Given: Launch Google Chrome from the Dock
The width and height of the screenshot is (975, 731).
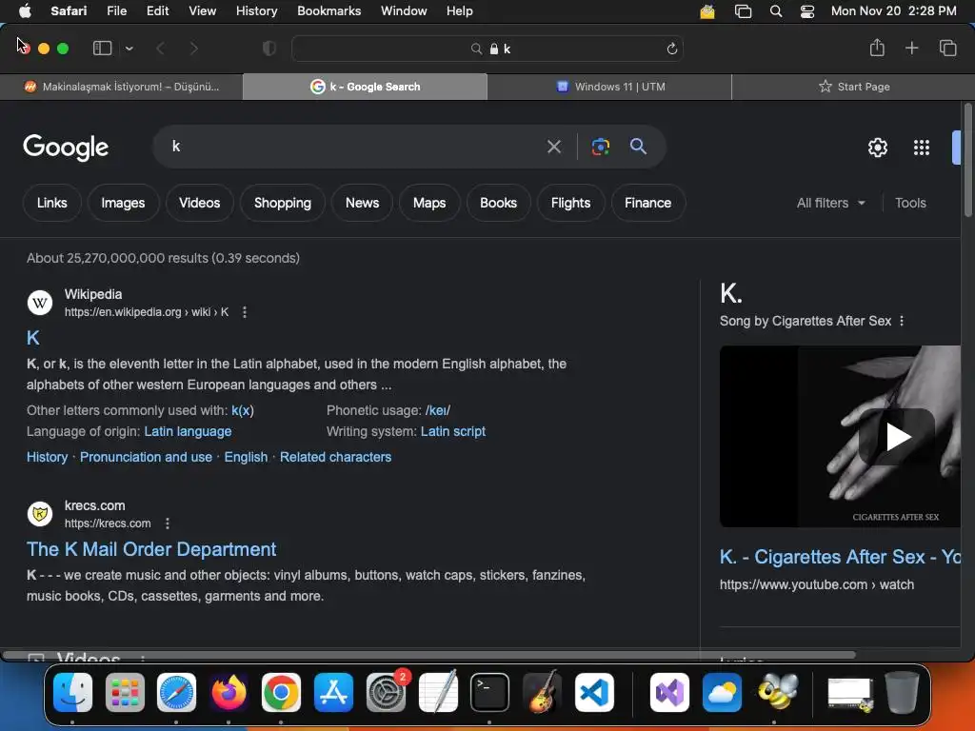Looking at the screenshot, I should coord(281,692).
